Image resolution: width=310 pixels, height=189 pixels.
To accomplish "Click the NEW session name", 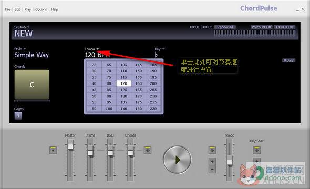I will pyautogui.click(x=23, y=34).
